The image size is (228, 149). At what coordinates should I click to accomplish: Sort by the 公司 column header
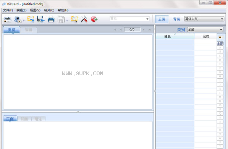click(205, 36)
